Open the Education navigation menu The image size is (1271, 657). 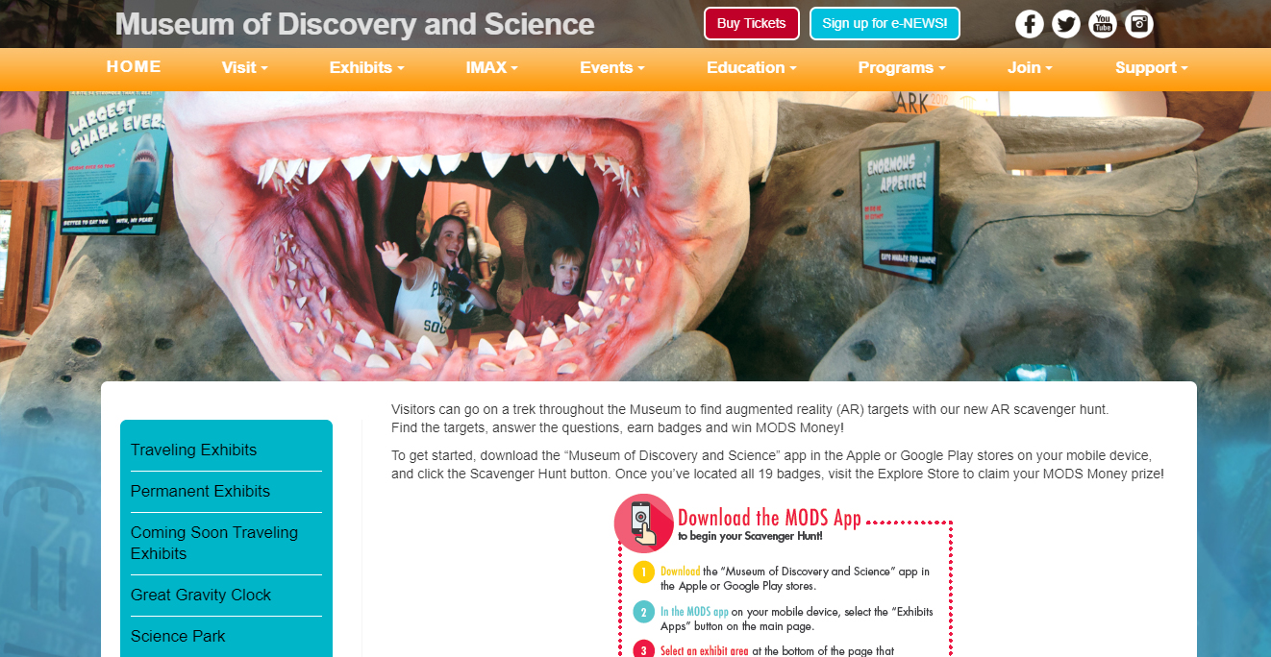(751, 67)
